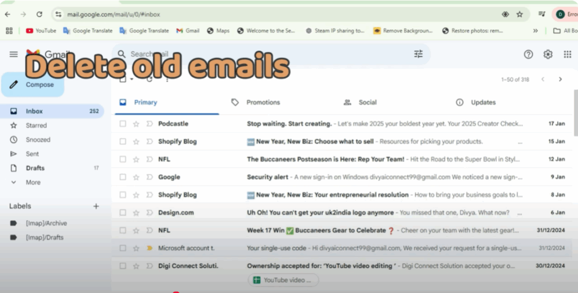Screen dimensions: 578x293
Task: Toggle importance marker on Microsoft account email
Action: pos(149,248)
